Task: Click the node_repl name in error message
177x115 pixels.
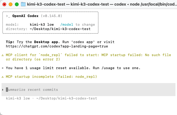Action: 50,55
